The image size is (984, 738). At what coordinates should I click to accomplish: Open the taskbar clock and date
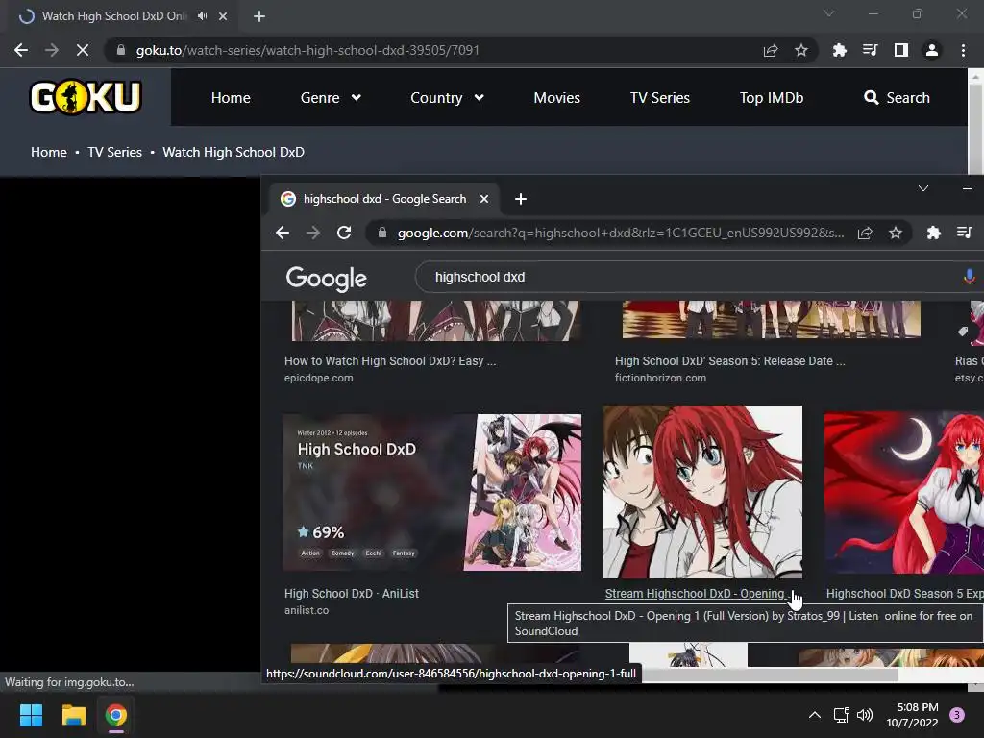click(913, 715)
